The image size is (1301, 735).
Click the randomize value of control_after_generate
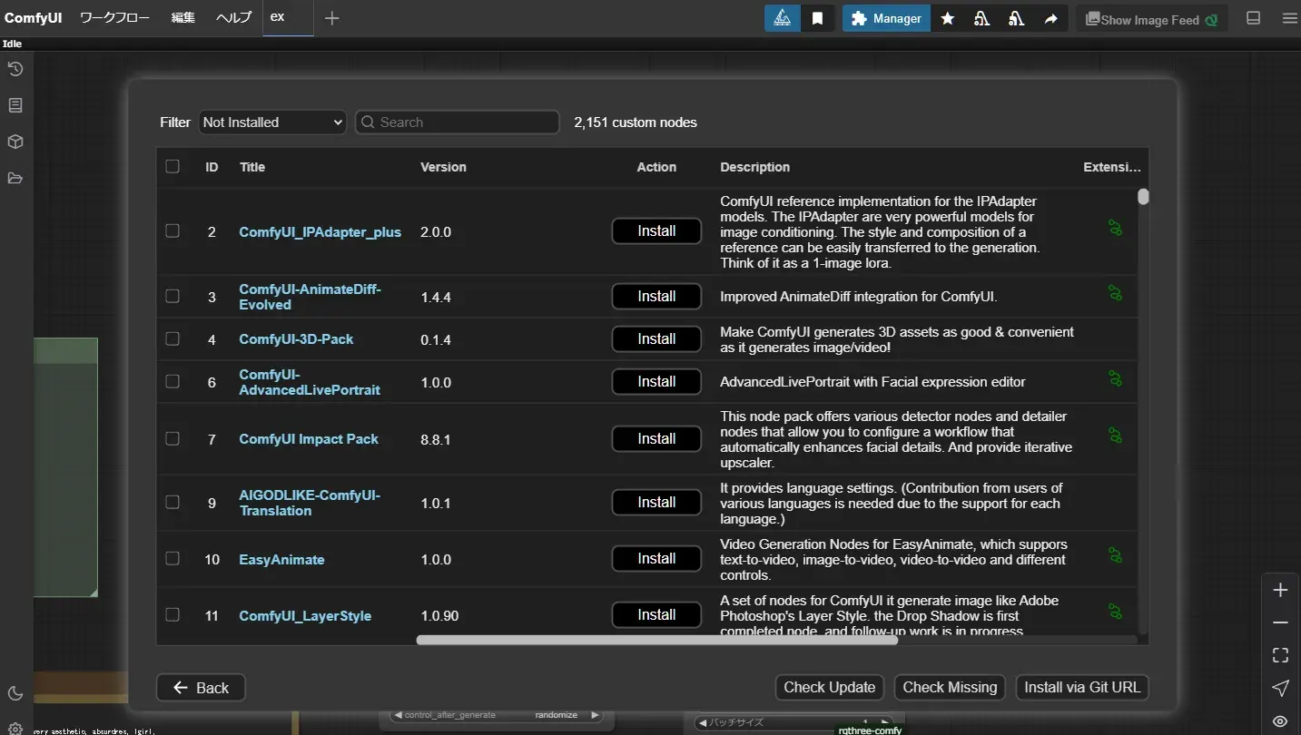[x=556, y=715]
